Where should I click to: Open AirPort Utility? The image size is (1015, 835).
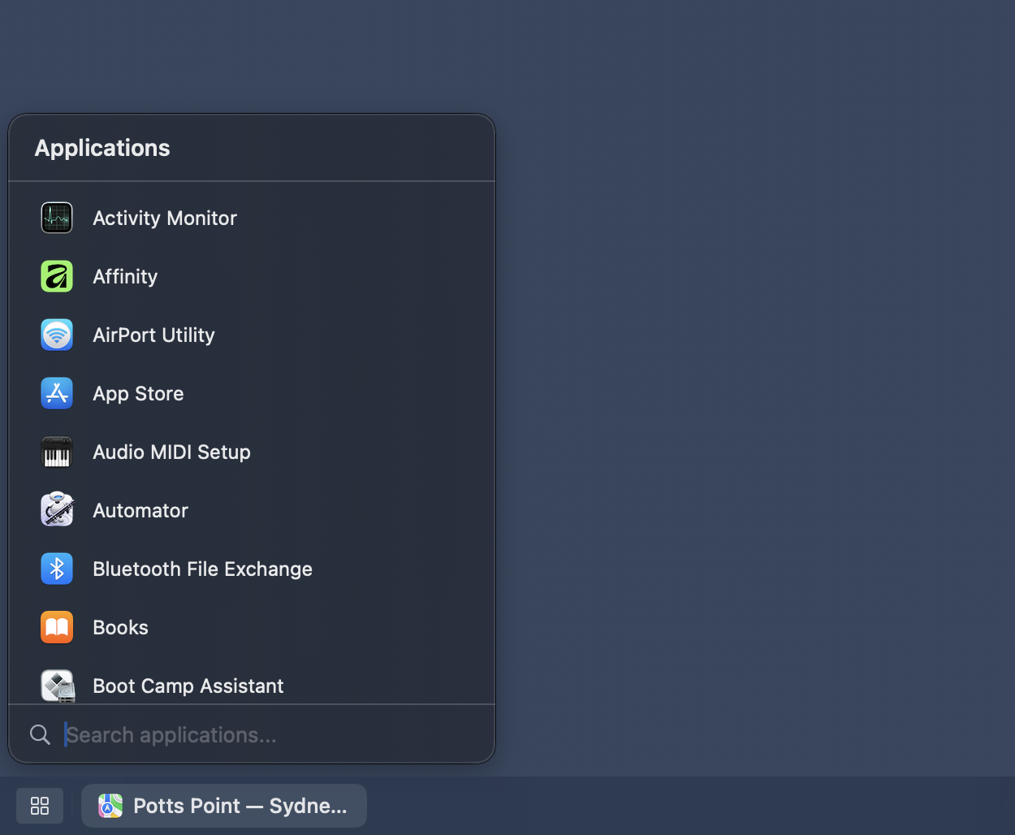pyautogui.click(x=153, y=335)
